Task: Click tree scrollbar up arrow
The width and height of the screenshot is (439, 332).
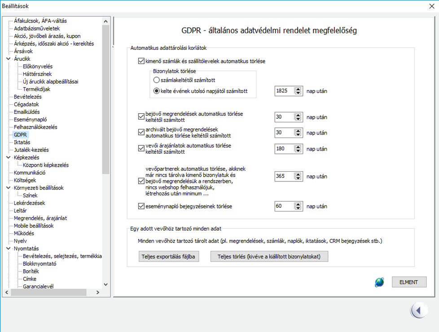Action: 105,21
